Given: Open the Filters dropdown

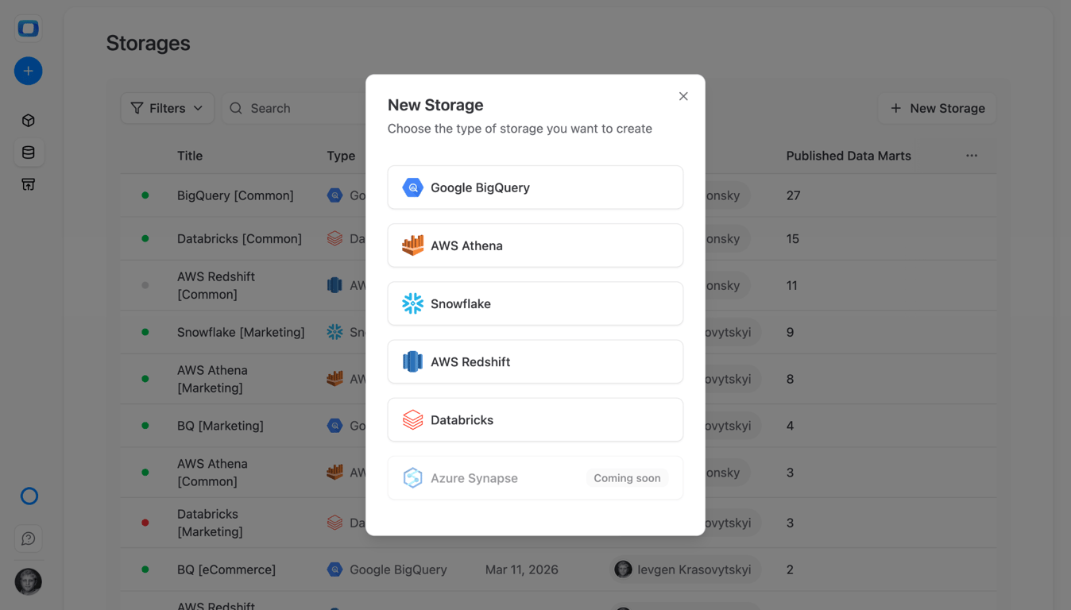Looking at the screenshot, I should (168, 108).
